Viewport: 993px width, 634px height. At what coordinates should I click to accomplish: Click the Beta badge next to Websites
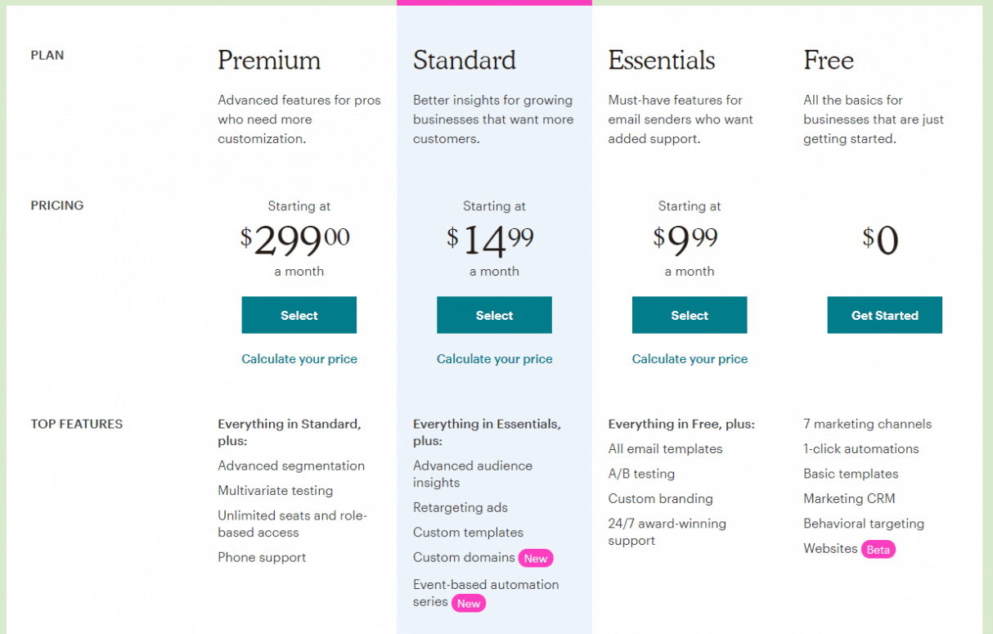pos(878,550)
